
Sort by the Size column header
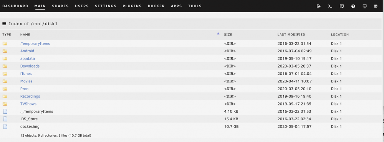(228, 35)
